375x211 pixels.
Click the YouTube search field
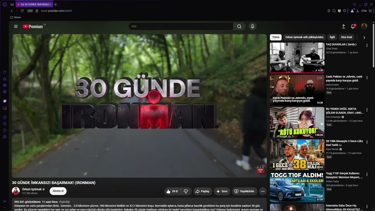tap(181, 26)
